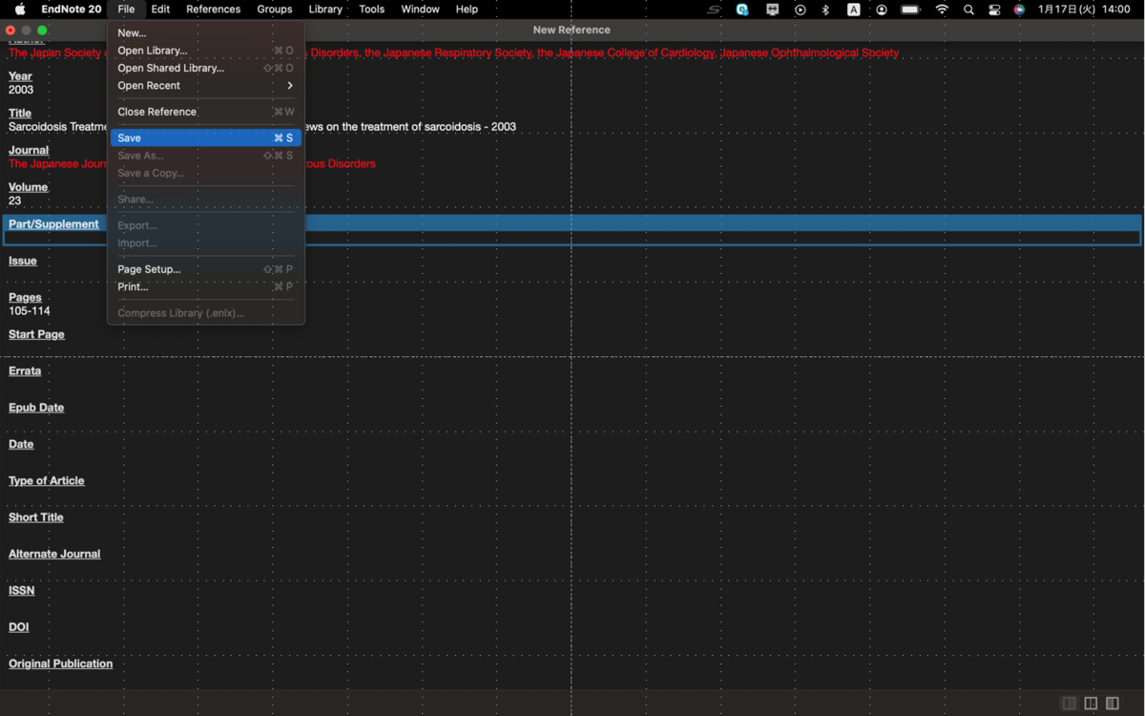Open the Library menu

[x=325, y=10]
